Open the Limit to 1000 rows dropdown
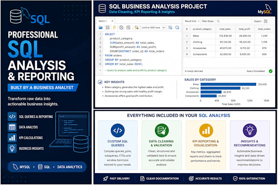The width and height of the screenshot is (278, 185). tap(154, 27)
